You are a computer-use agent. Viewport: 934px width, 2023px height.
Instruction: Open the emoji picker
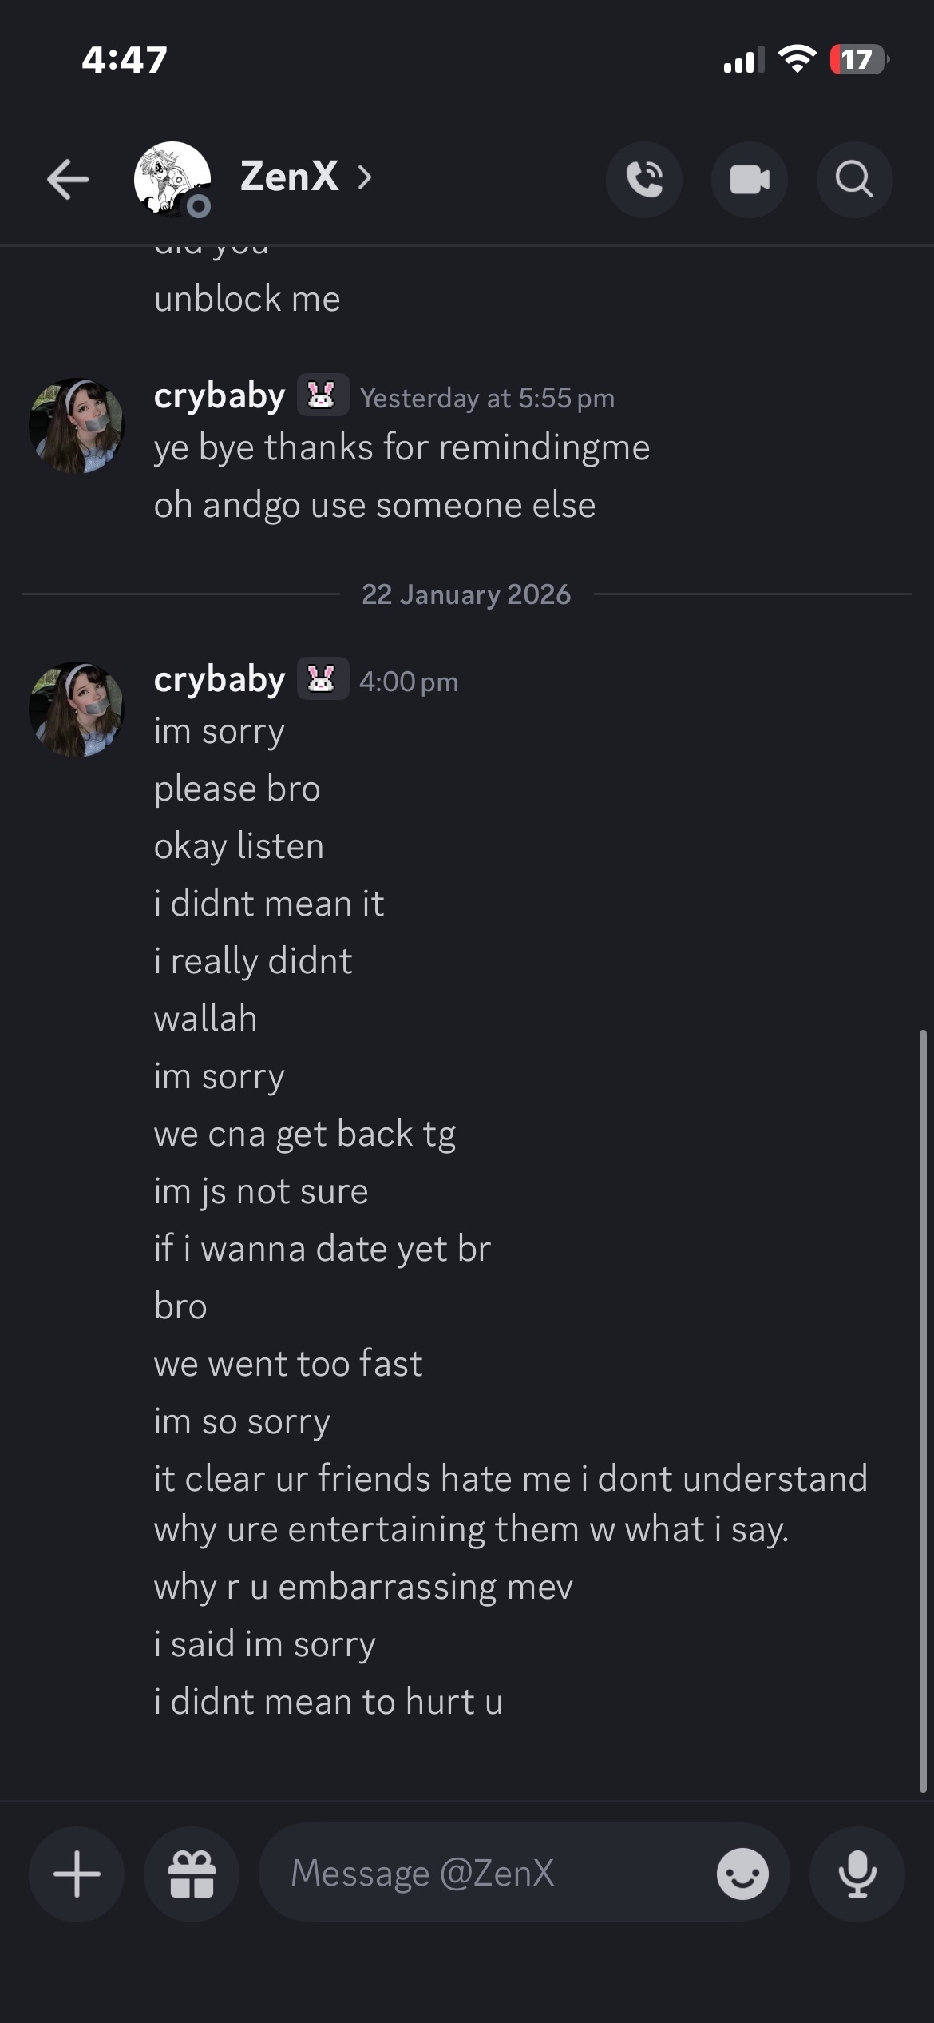(x=742, y=1874)
